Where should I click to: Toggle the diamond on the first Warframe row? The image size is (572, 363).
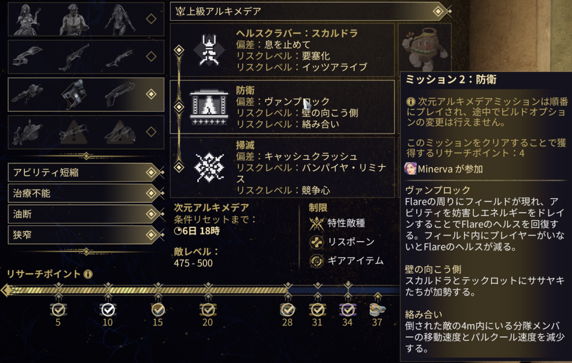tap(151, 18)
